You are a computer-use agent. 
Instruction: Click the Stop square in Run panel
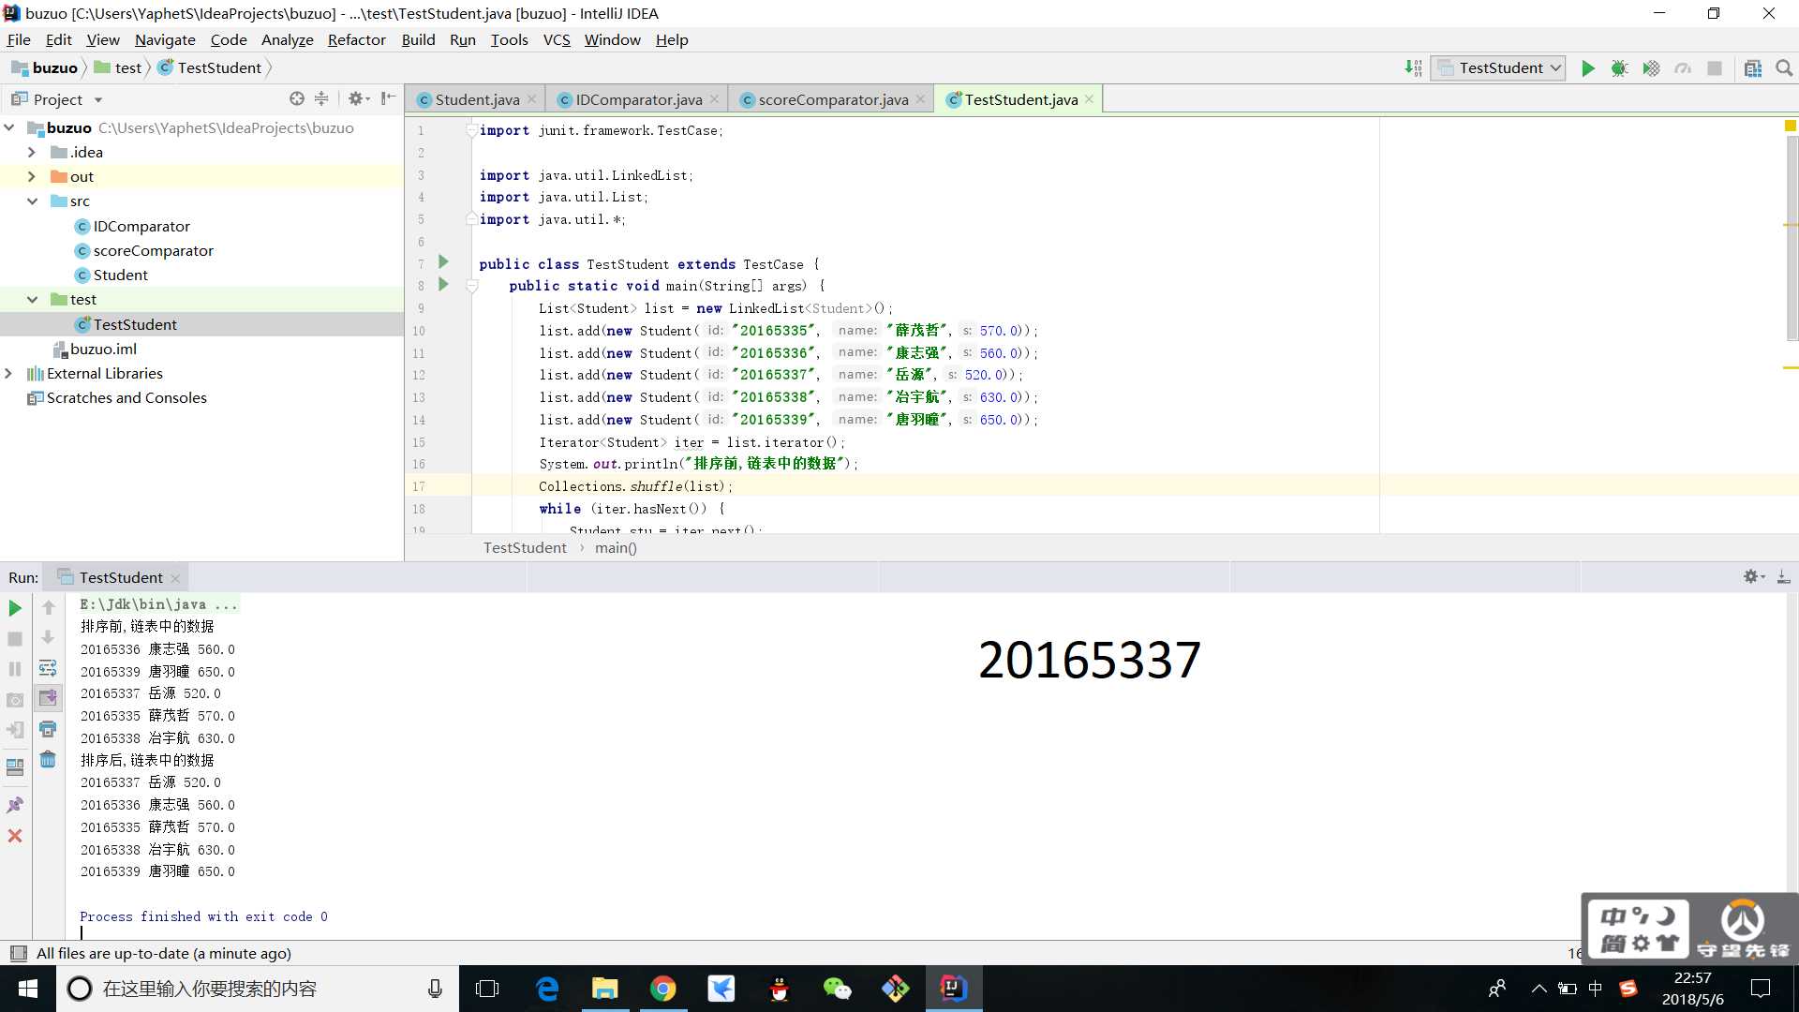click(15, 639)
